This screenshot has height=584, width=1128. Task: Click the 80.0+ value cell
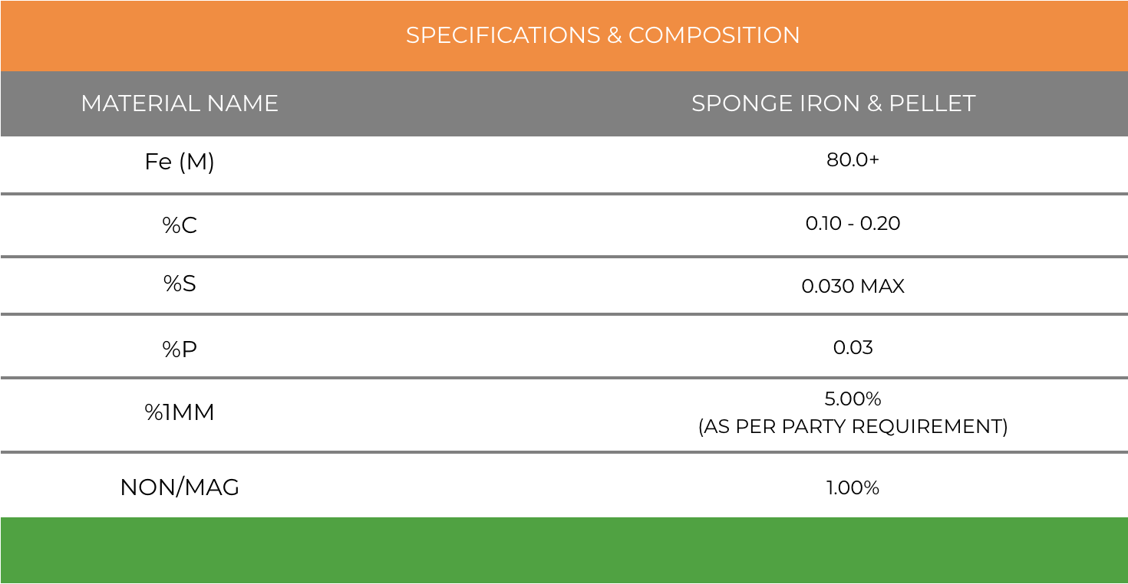(x=853, y=159)
